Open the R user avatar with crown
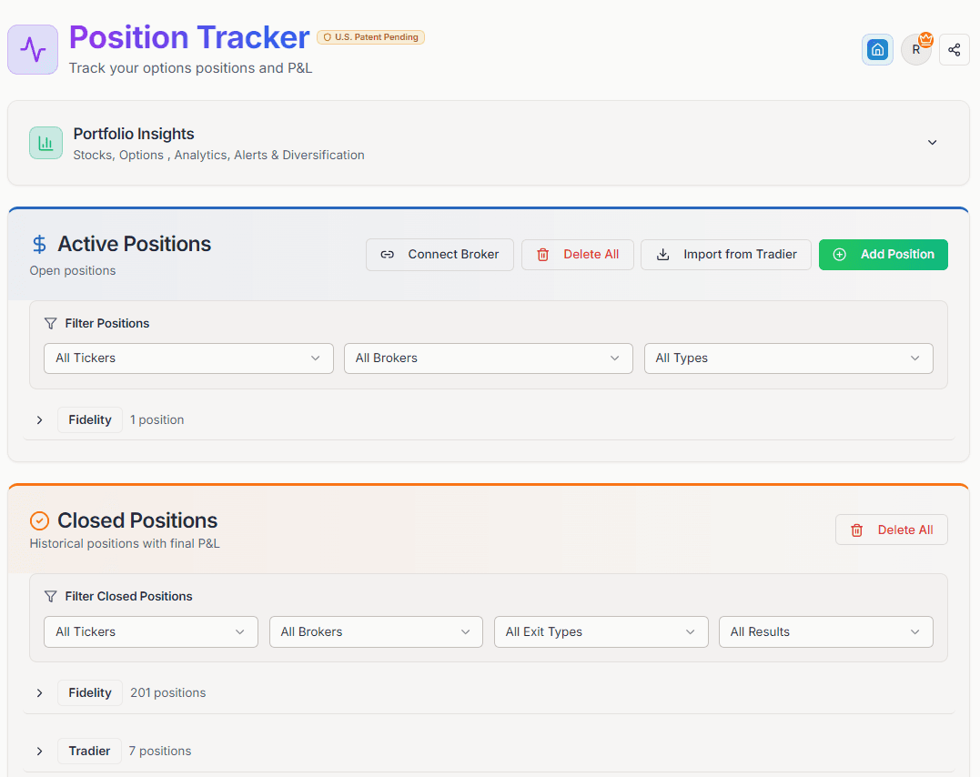The image size is (980, 777). coord(916,49)
